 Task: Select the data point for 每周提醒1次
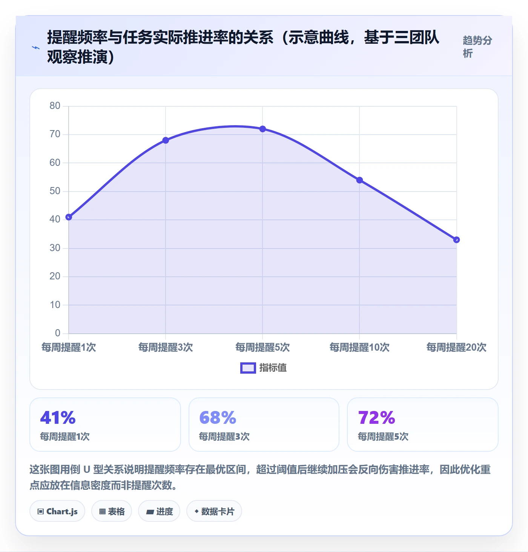(x=69, y=217)
